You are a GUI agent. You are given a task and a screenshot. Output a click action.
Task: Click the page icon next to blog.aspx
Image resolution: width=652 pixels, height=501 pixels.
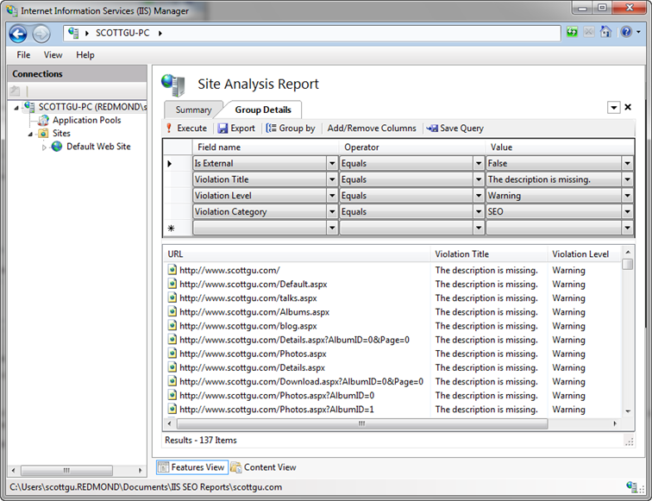click(172, 326)
